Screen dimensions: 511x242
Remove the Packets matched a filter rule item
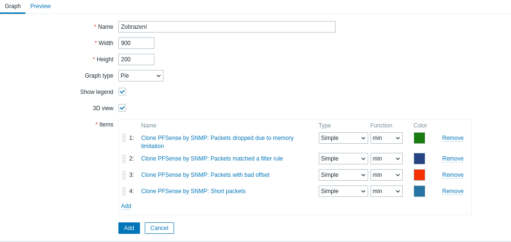453,159
